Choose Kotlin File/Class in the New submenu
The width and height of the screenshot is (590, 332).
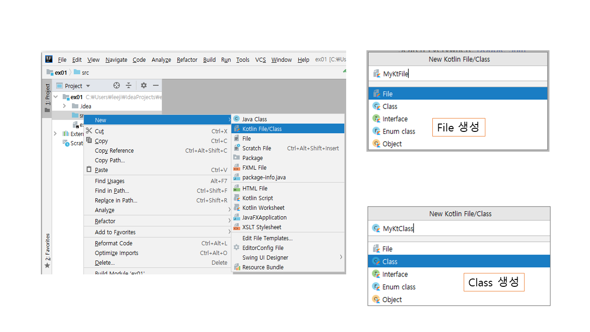point(262,129)
